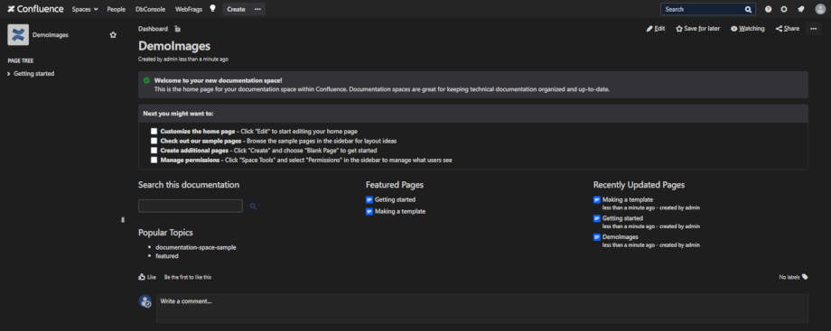Image resolution: width=831 pixels, height=331 pixels.
Task: Click the Share button
Action: (x=788, y=29)
